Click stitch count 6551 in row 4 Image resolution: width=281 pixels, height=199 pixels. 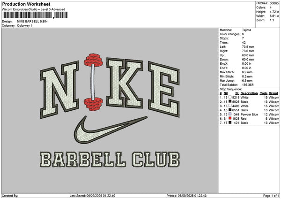(x=236, y=110)
